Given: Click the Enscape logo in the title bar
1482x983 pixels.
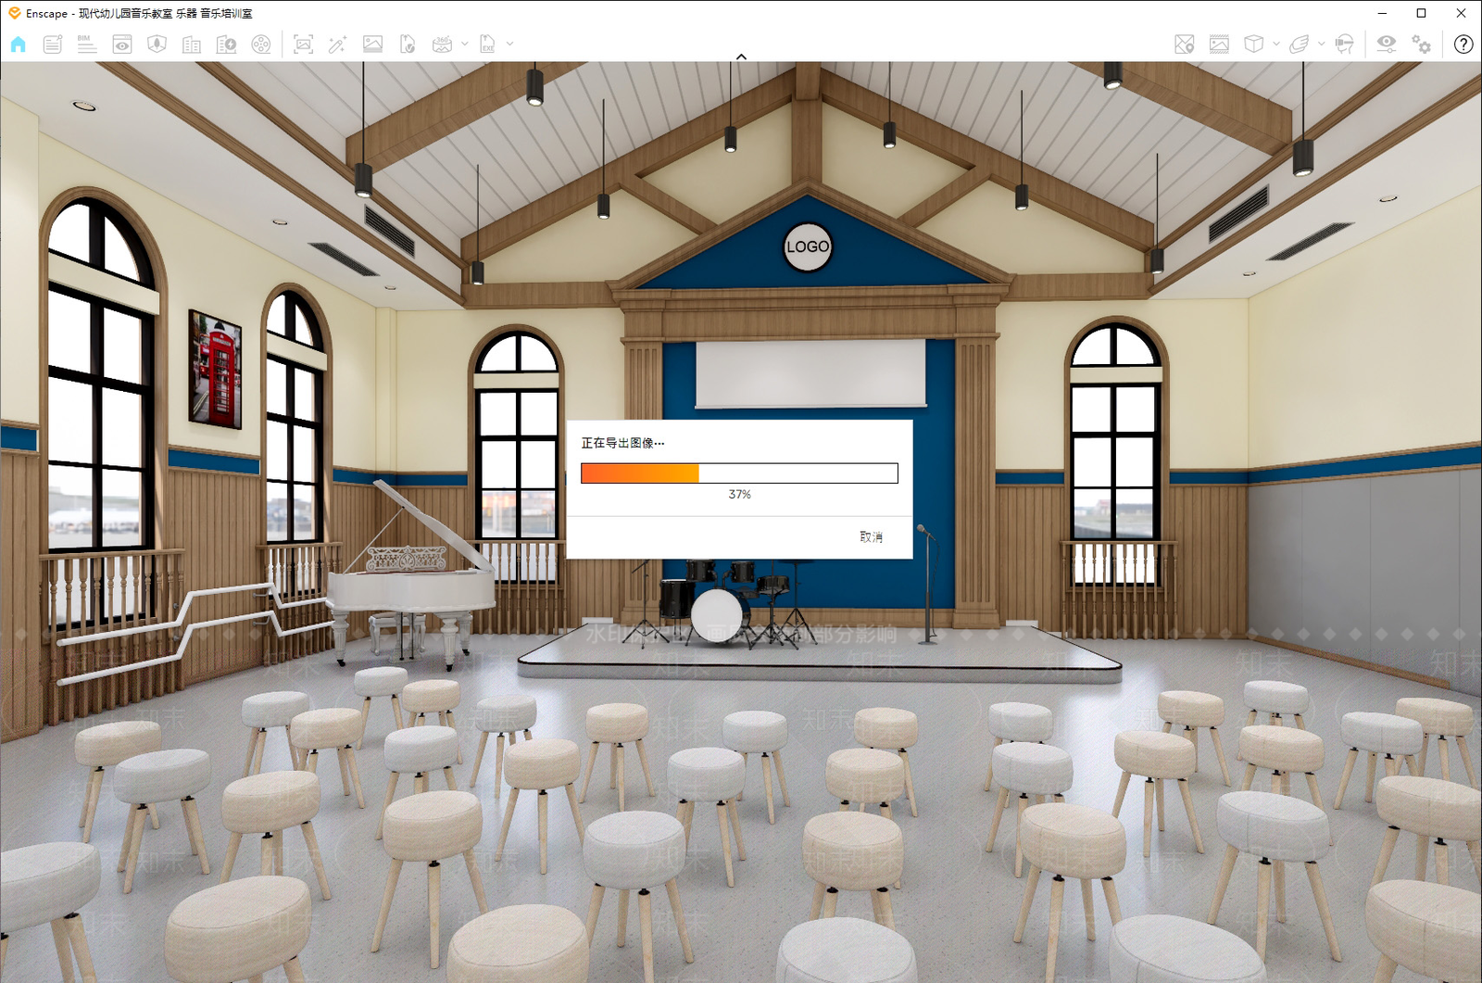Looking at the screenshot, I should [14, 13].
